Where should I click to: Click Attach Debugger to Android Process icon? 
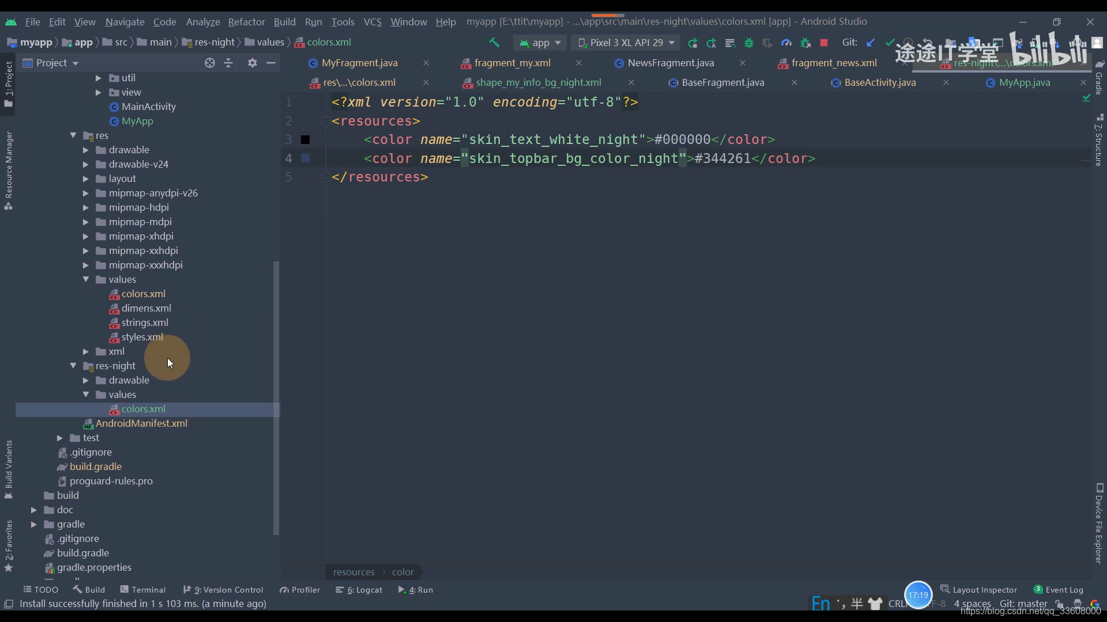pos(805,43)
